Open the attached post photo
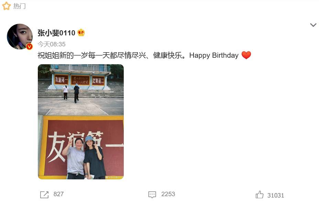The image size is (319, 201). [81, 122]
